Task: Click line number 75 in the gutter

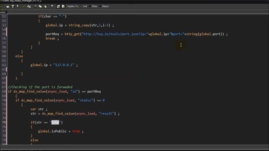Action: point(4,122)
